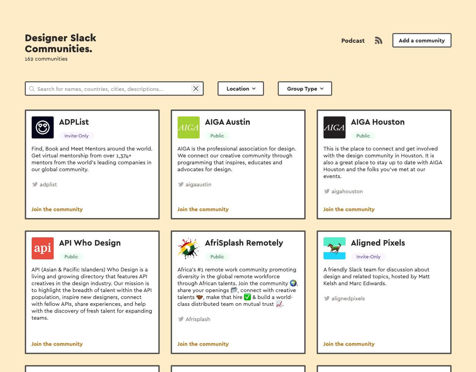Open the Podcast page
The height and width of the screenshot is (372, 476).
[x=353, y=41]
